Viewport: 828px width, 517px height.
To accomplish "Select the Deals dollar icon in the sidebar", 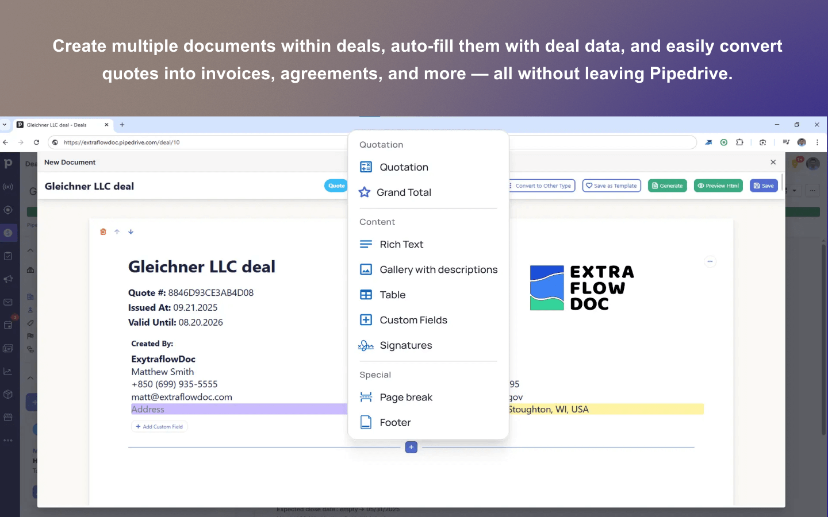I will pyautogui.click(x=8, y=233).
